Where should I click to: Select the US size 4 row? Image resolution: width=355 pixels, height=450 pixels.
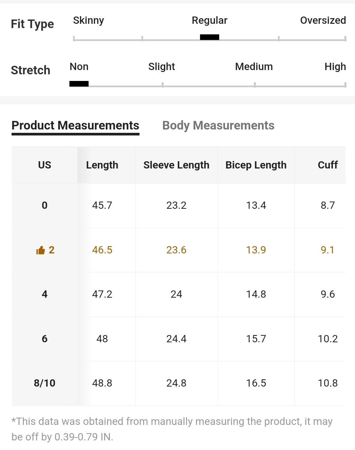(x=45, y=294)
